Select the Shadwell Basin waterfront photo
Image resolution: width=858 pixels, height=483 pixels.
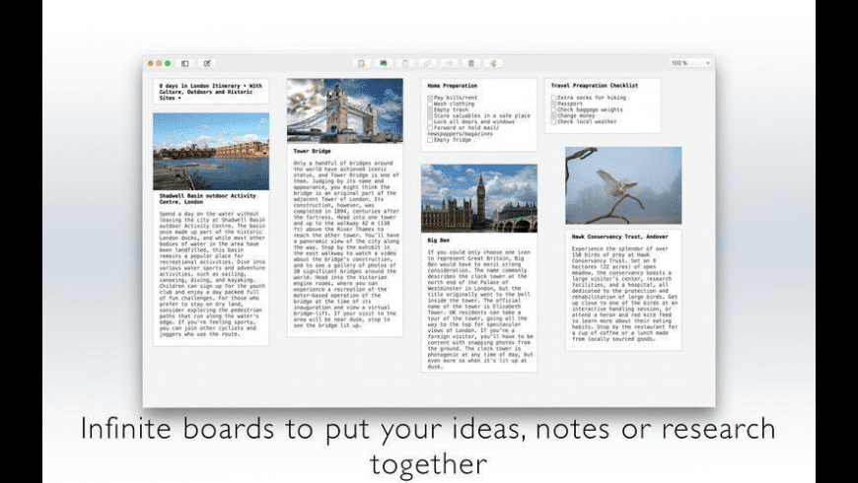211,152
